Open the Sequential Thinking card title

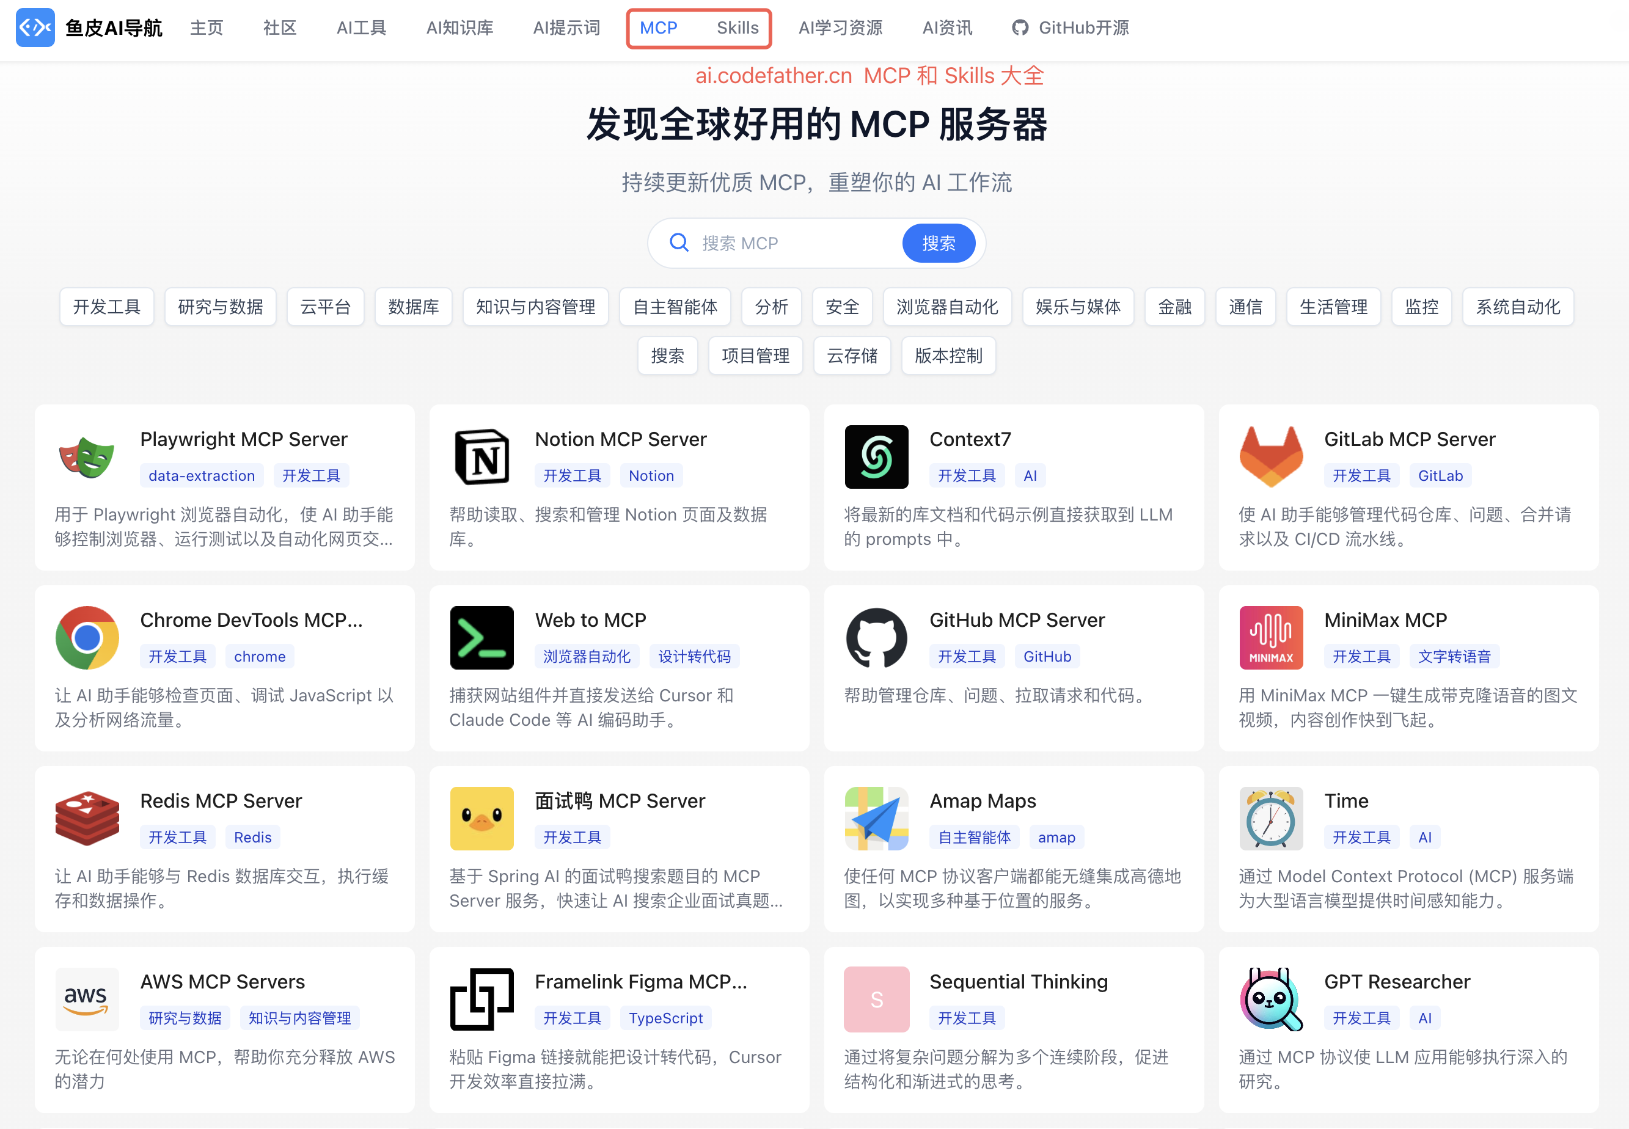(x=1018, y=981)
